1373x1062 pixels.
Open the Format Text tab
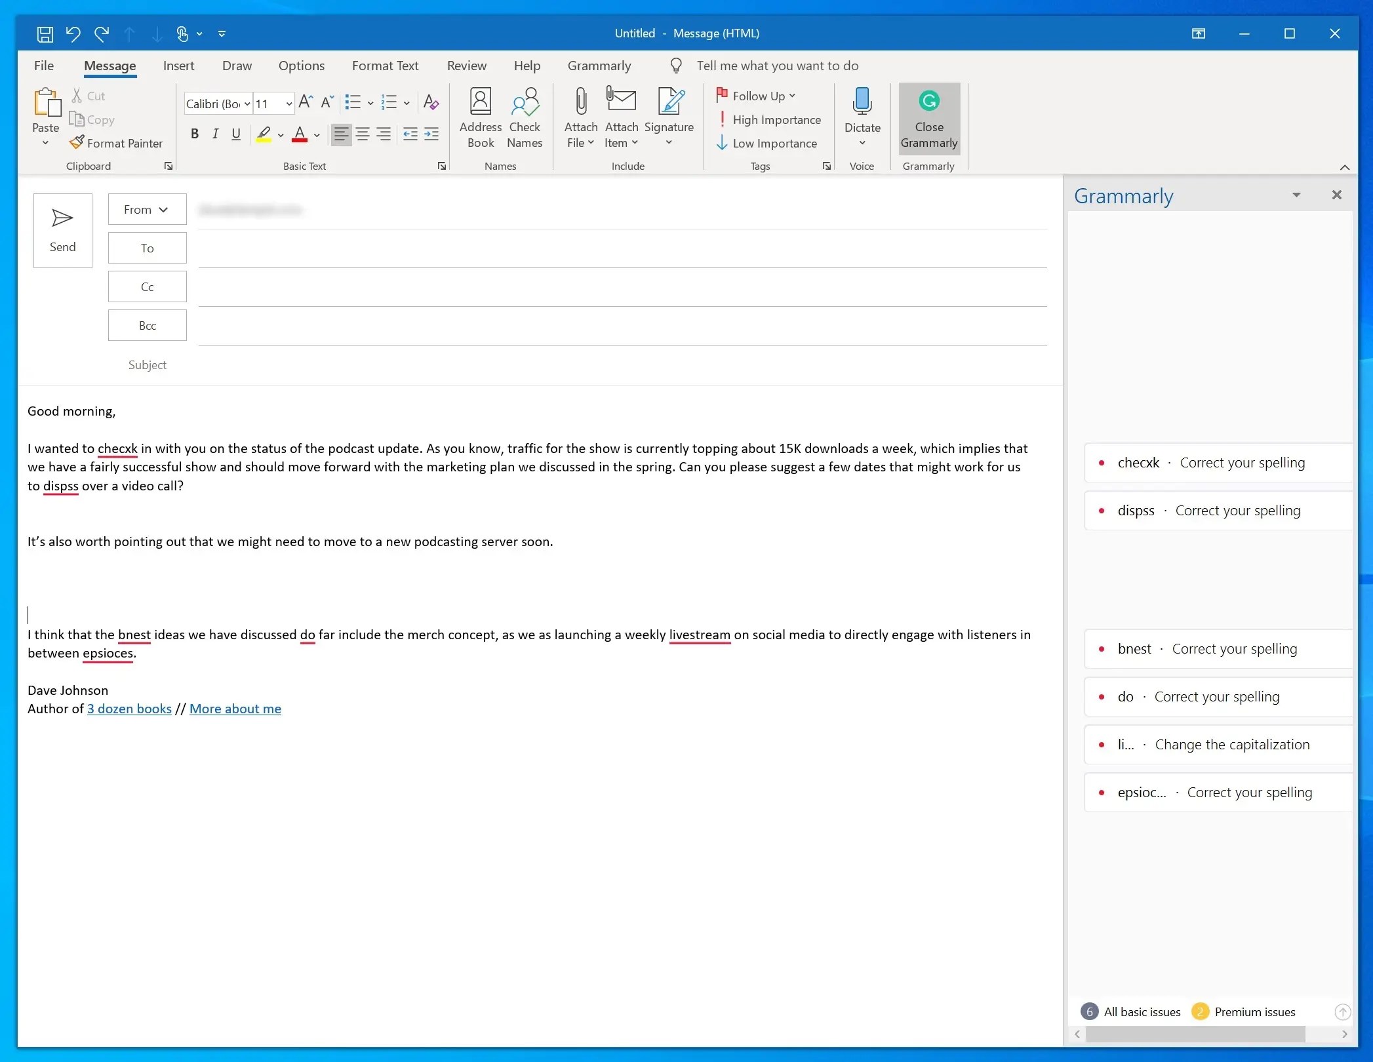(x=385, y=66)
